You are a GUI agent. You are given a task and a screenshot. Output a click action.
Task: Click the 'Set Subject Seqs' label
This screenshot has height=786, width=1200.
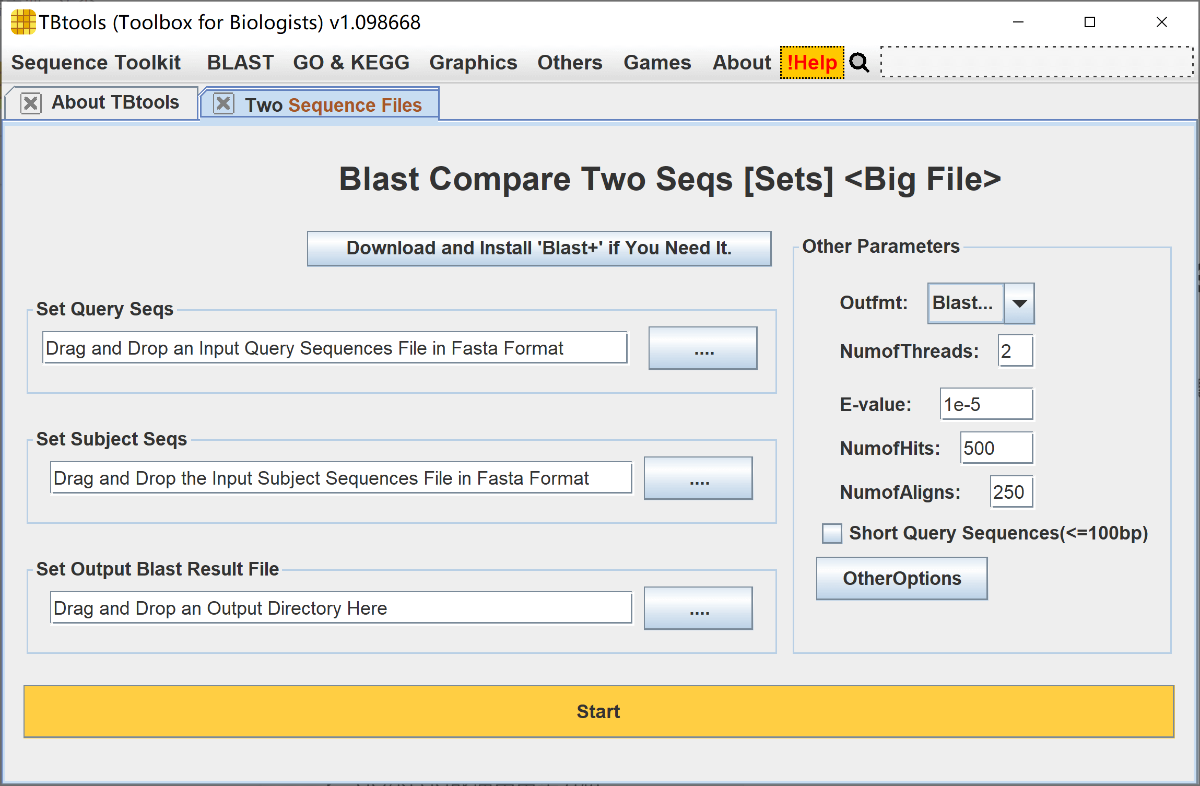[112, 439]
